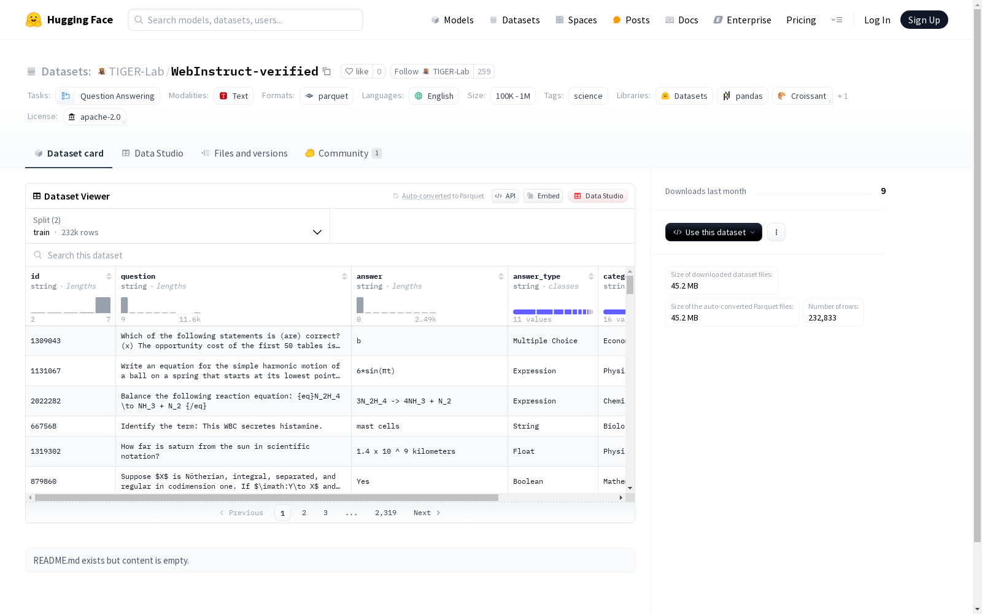Click the Search this dataset field
The height and width of the screenshot is (614, 982).
tap(330, 255)
